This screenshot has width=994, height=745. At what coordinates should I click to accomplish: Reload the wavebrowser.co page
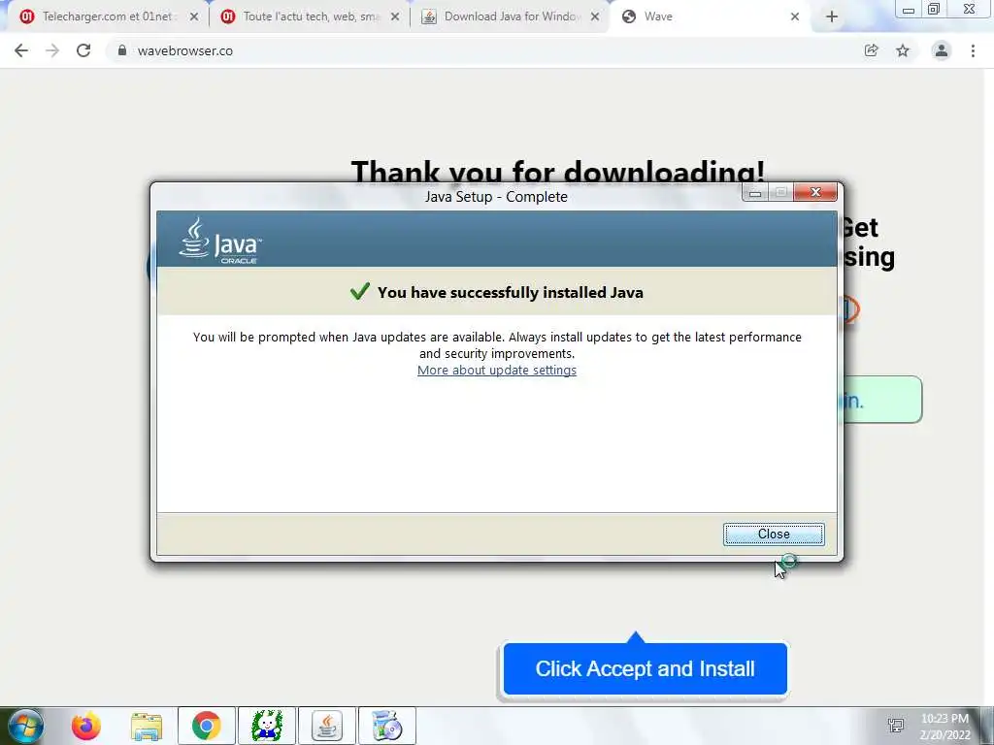83,50
